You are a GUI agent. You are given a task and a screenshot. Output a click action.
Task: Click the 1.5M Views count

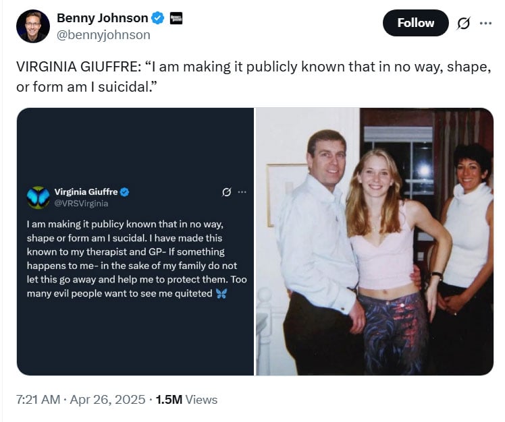click(186, 400)
